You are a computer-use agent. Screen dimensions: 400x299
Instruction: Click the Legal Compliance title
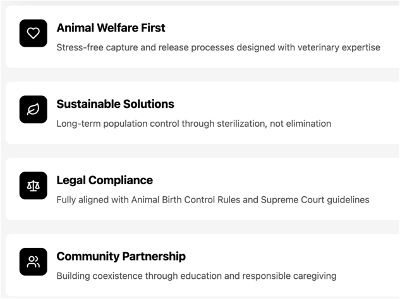click(104, 180)
